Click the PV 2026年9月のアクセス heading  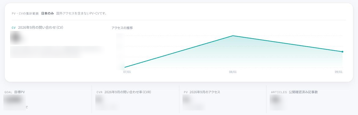pyautogui.click(x=202, y=92)
